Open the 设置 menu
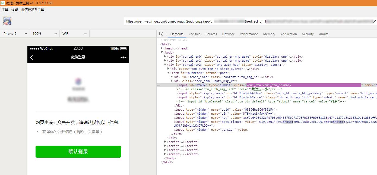The width and height of the screenshot is (377, 175). 15,10
